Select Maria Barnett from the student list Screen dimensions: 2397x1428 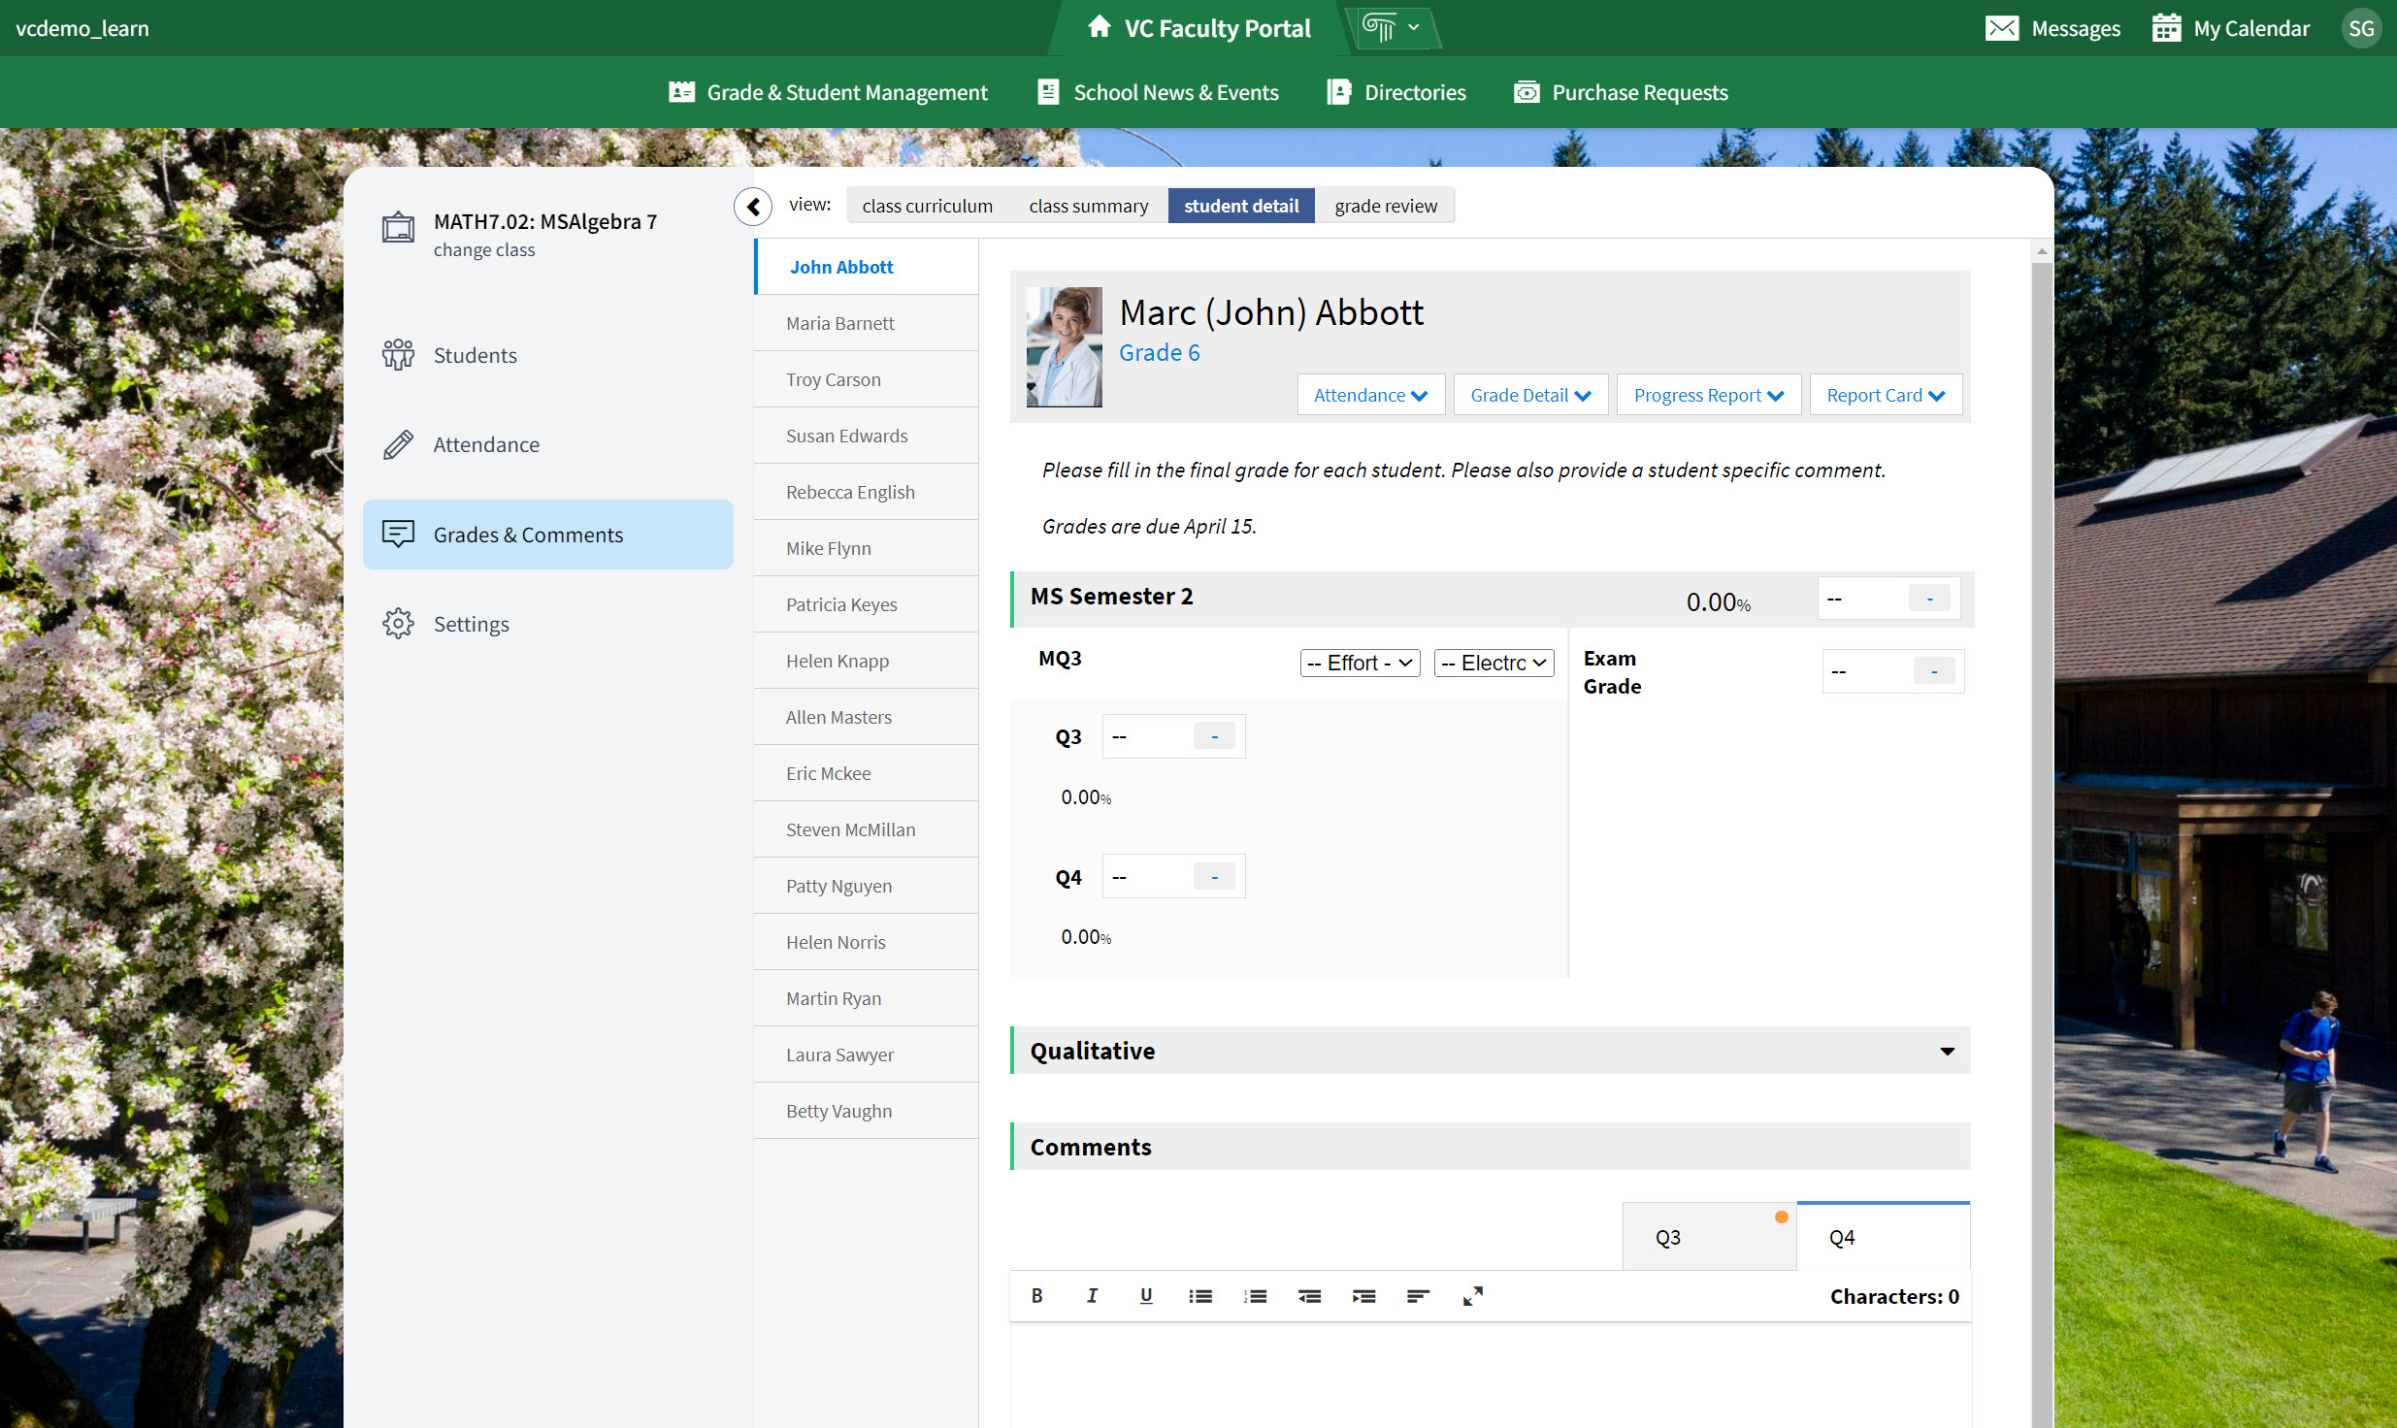point(839,322)
